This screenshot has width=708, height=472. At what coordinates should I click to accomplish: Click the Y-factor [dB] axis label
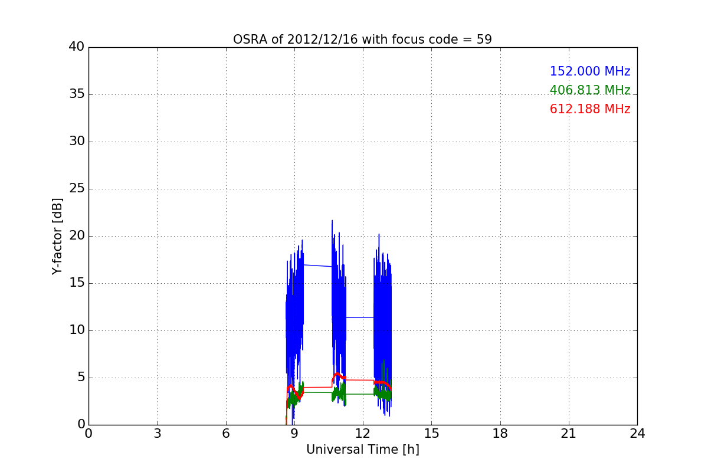(57, 236)
